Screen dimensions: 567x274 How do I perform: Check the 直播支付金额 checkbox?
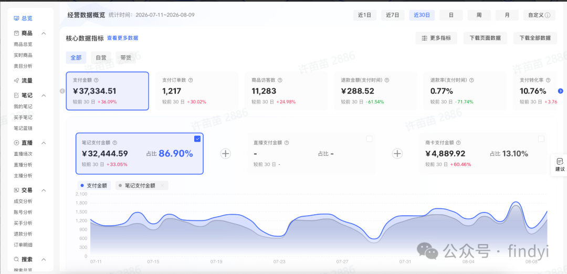[x=369, y=139]
